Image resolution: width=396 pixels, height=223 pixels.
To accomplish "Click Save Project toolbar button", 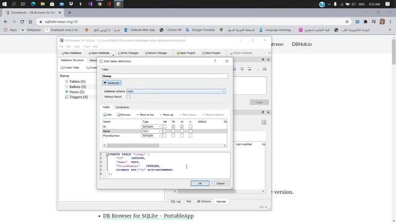I will click(211, 53).
